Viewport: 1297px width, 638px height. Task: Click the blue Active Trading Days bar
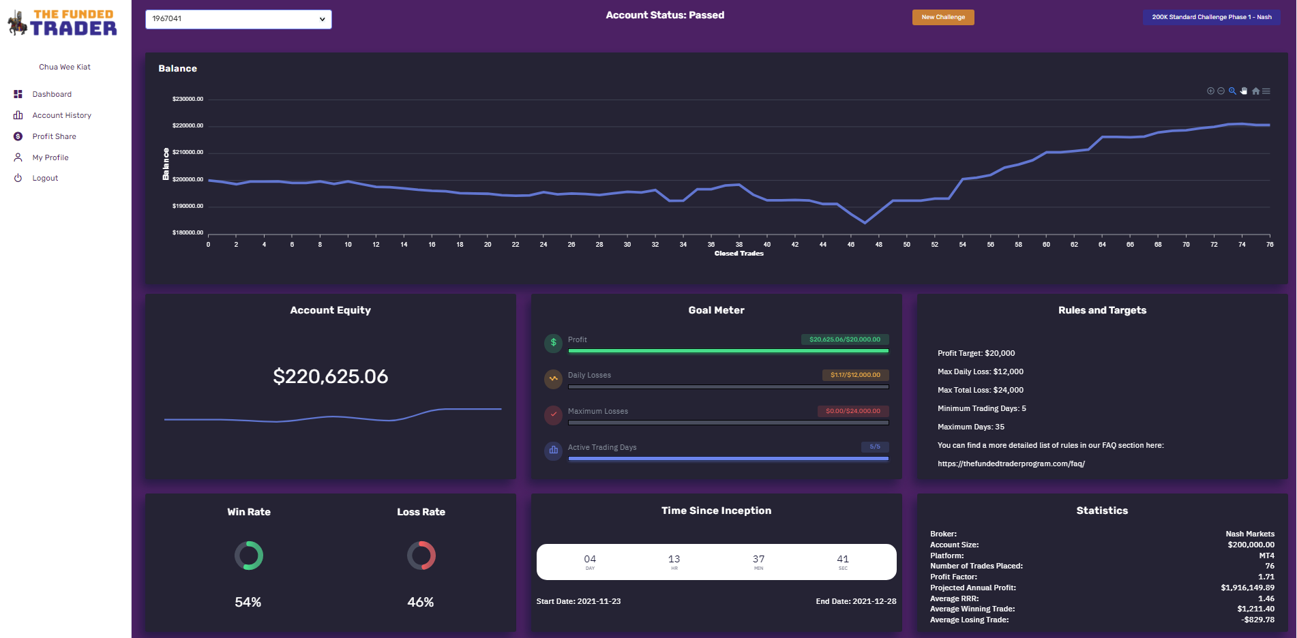point(728,459)
